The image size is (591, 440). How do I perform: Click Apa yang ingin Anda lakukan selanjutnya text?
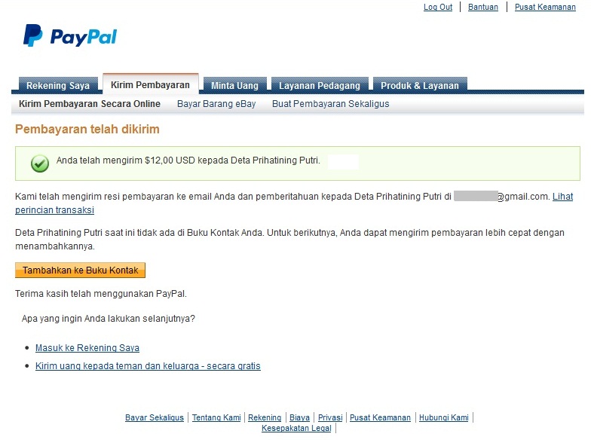109,318
